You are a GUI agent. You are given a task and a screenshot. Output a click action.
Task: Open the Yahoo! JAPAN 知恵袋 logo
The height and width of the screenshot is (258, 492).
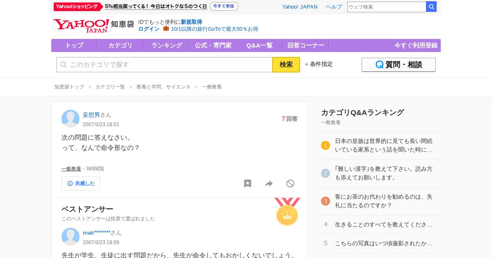[93, 25]
